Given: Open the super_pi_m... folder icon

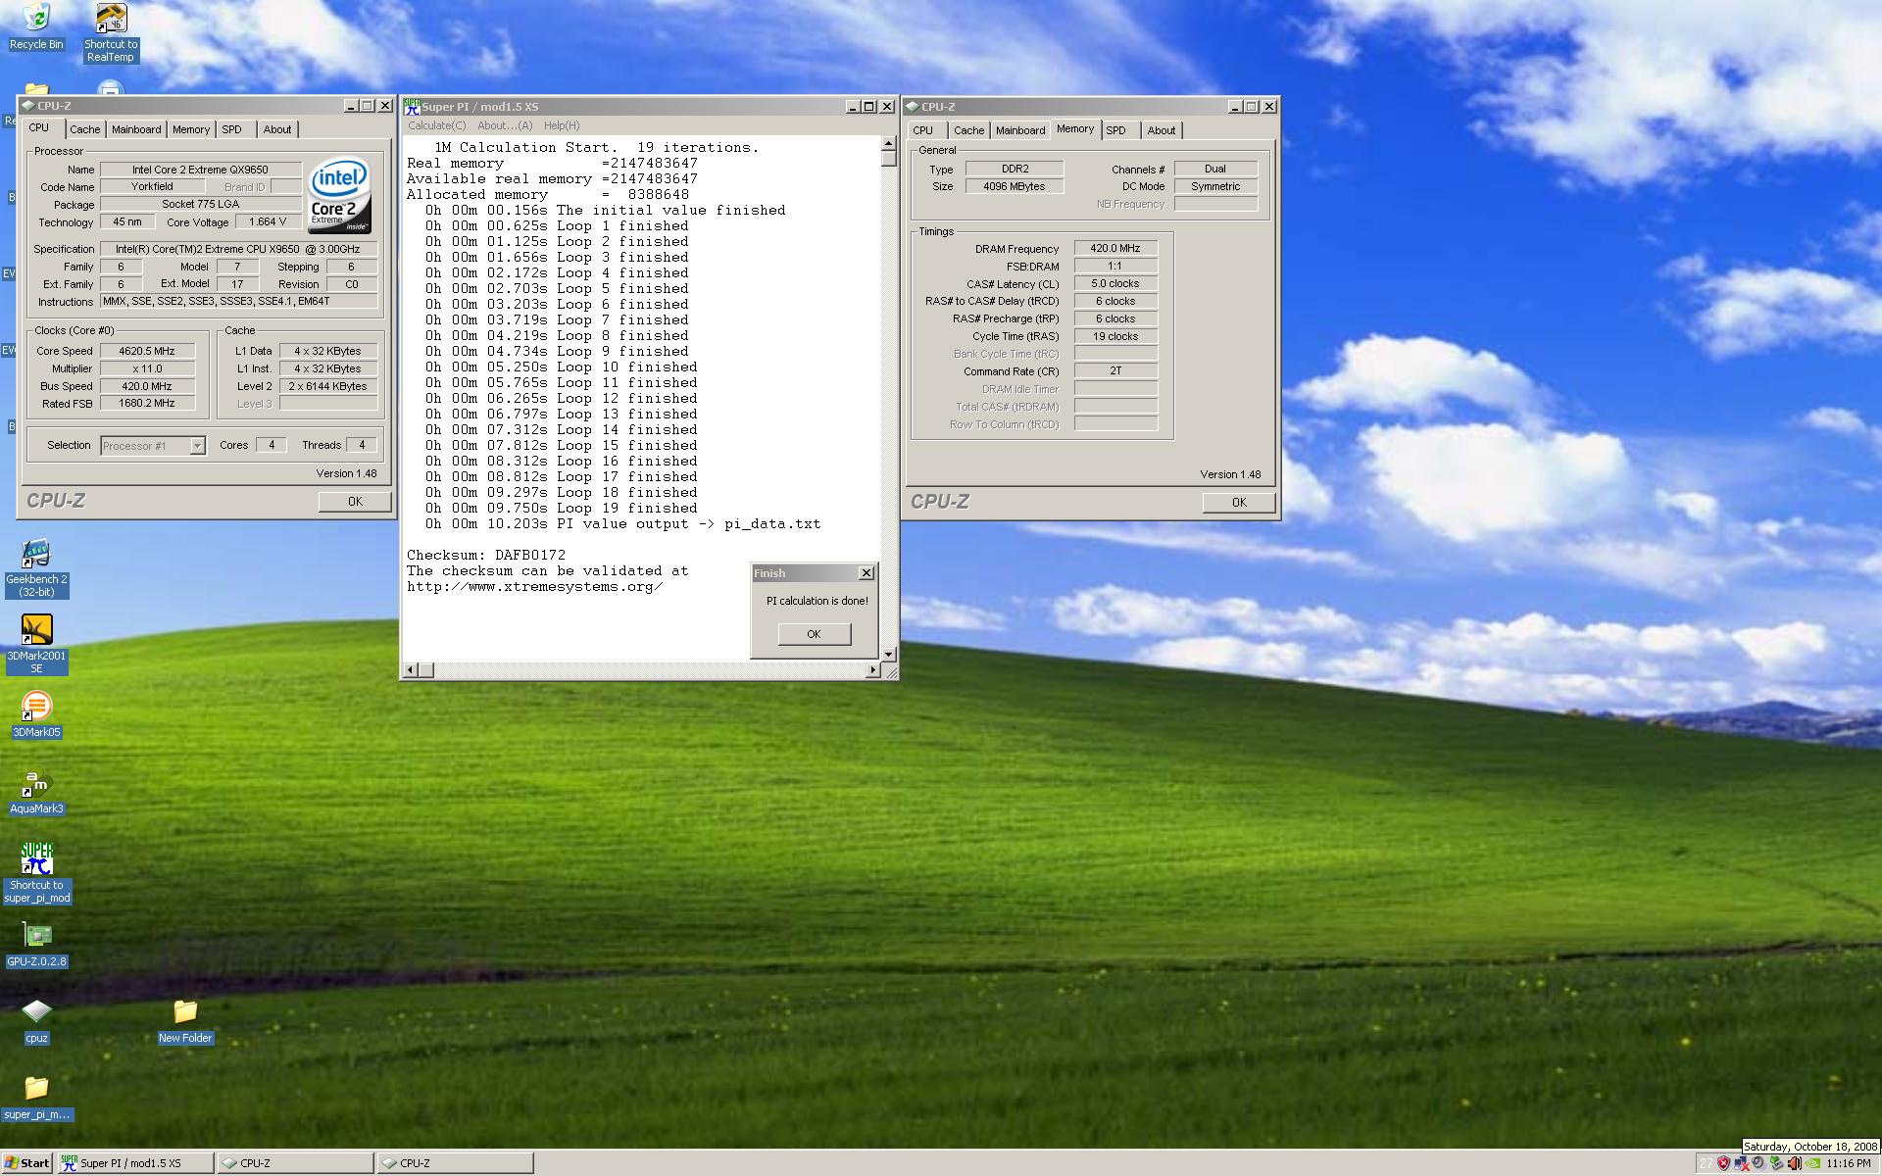Looking at the screenshot, I should pyautogui.click(x=36, y=1098).
